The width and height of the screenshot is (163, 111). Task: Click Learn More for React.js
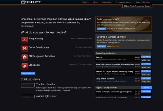click(x=146, y=57)
